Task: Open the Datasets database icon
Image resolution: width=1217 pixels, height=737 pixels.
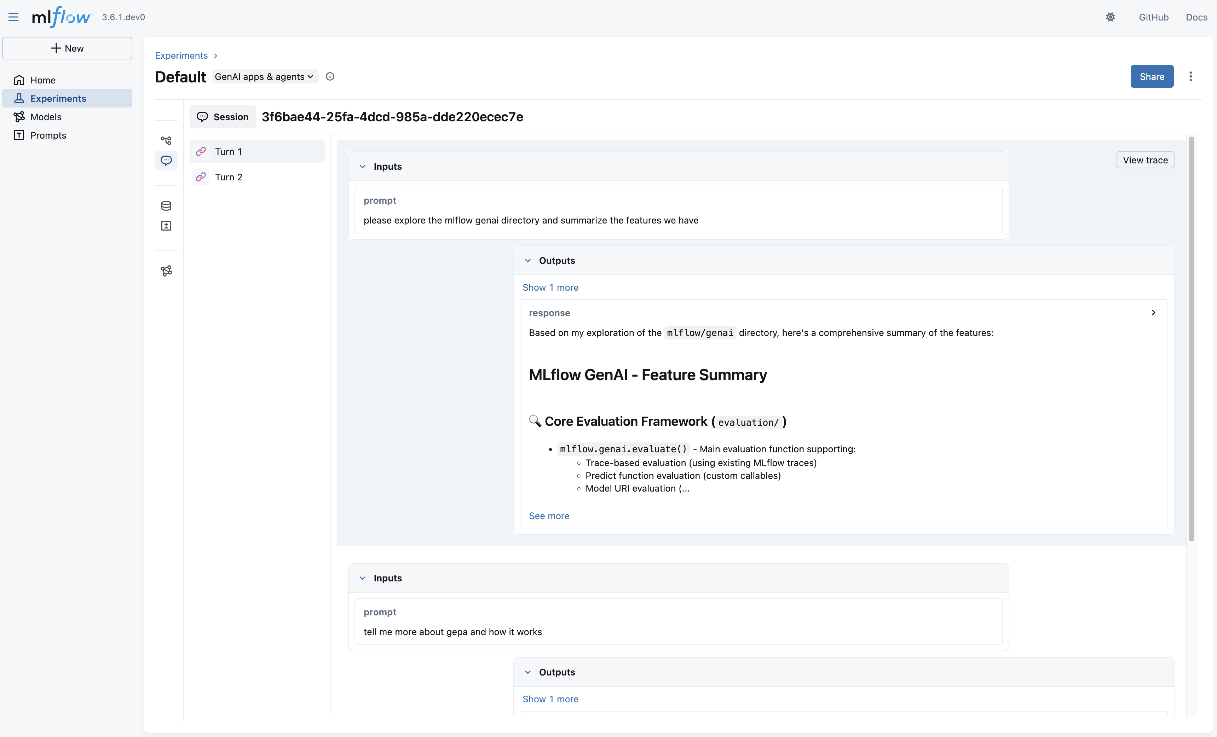Action: coord(166,206)
